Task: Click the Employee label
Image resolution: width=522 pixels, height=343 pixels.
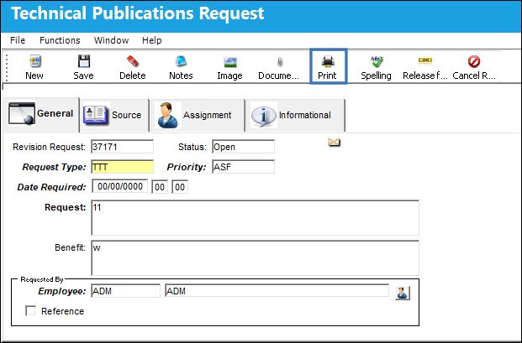Action: (62, 291)
